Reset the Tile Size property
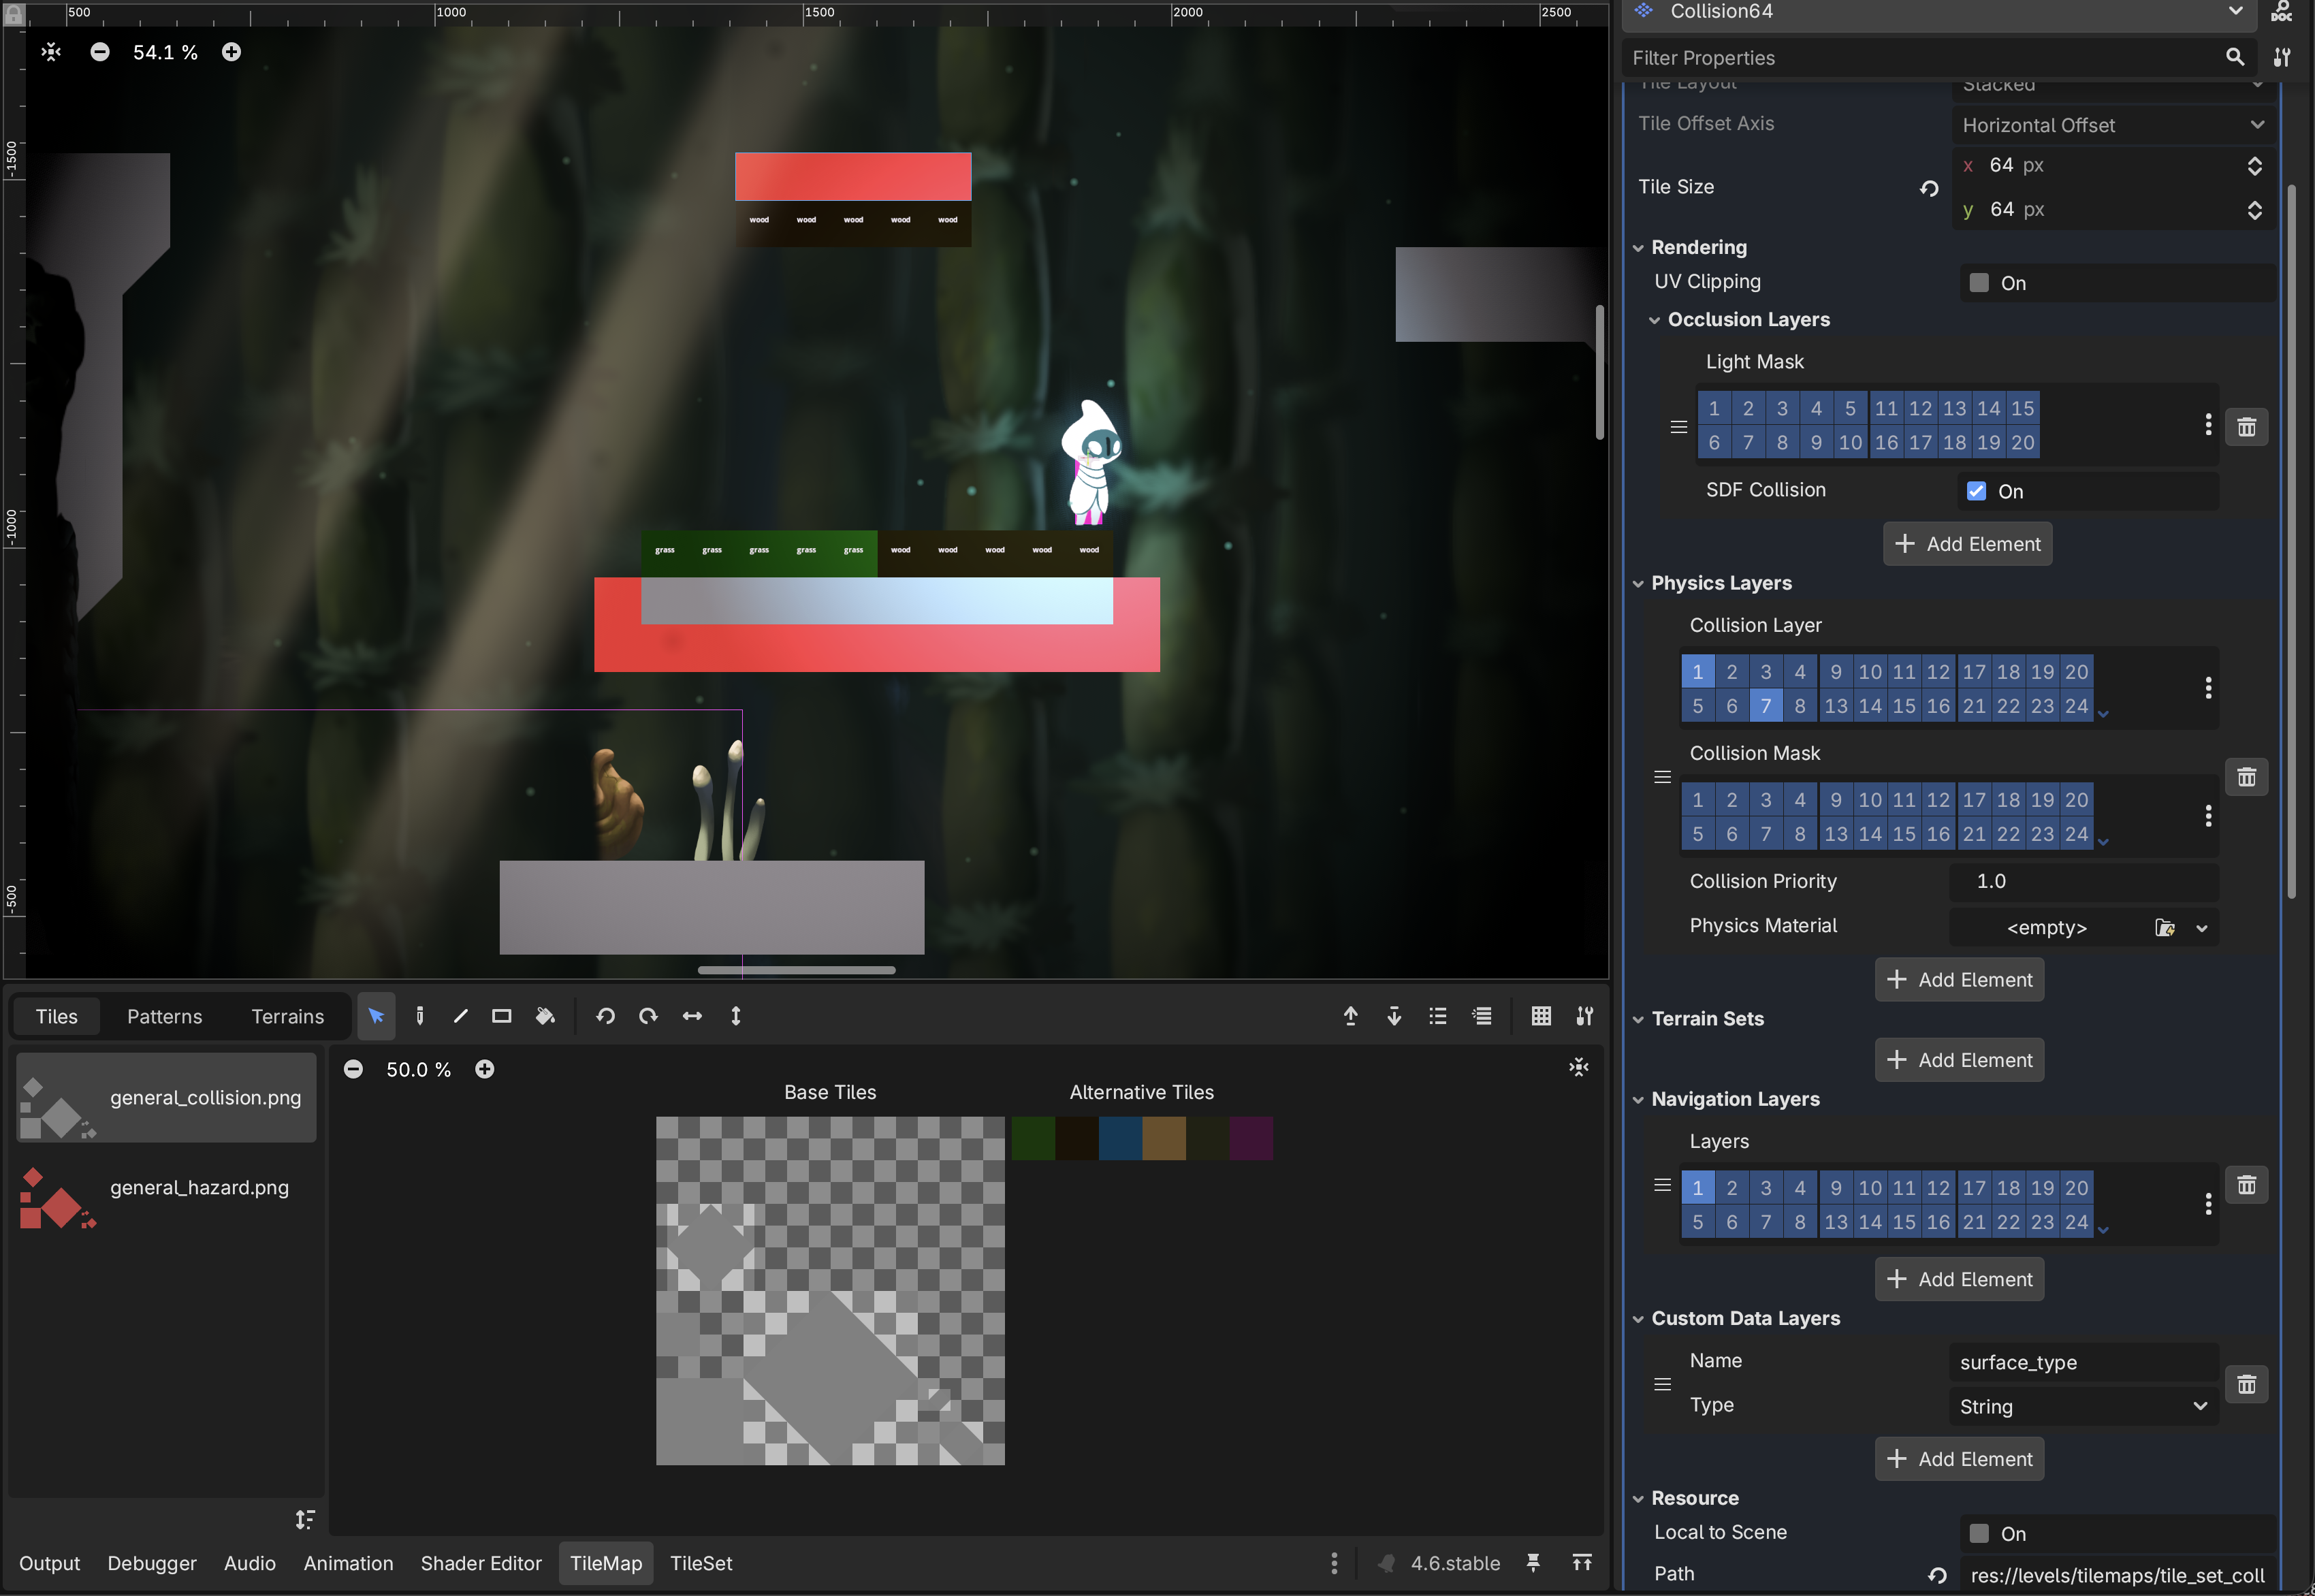Screen dimensions: 2315x1596 click(1929, 188)
